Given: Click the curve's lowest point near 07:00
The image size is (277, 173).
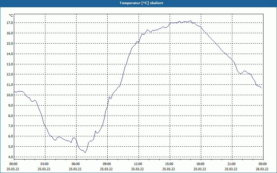Looking at the screenshot, I should [85, 153].
